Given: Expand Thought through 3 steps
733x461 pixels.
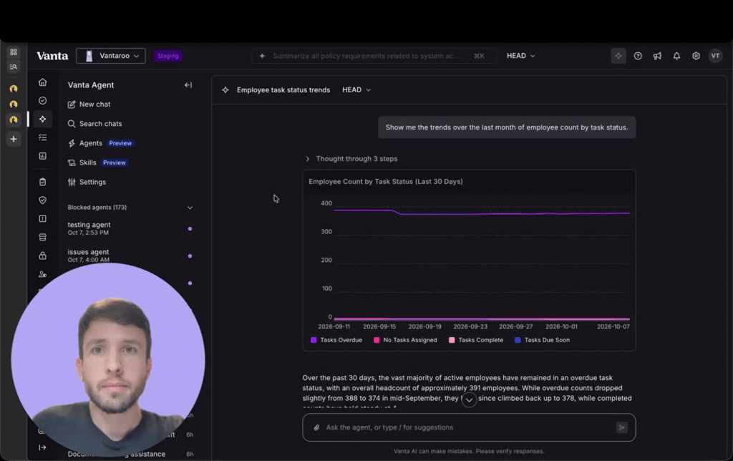Looking at the screenshot, I should coord(351,159).
